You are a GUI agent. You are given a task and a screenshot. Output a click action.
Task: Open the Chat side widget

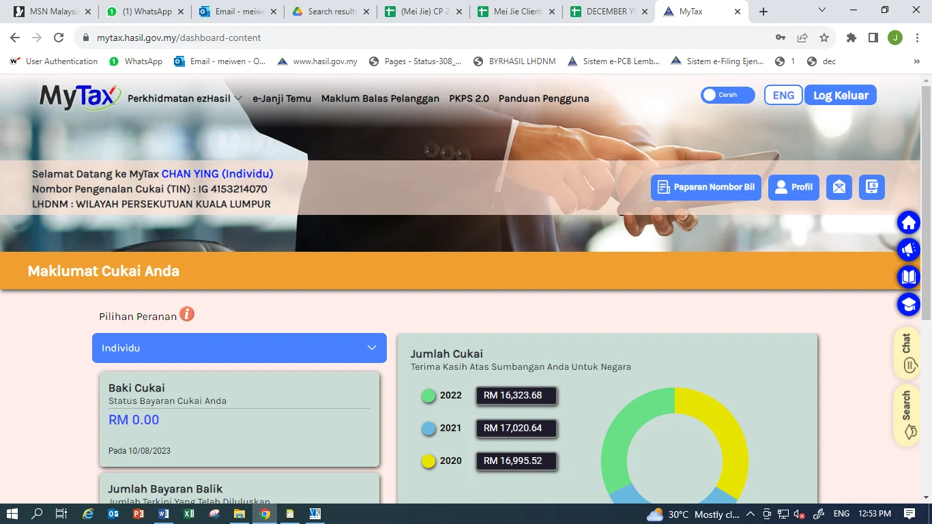[907, 353]
